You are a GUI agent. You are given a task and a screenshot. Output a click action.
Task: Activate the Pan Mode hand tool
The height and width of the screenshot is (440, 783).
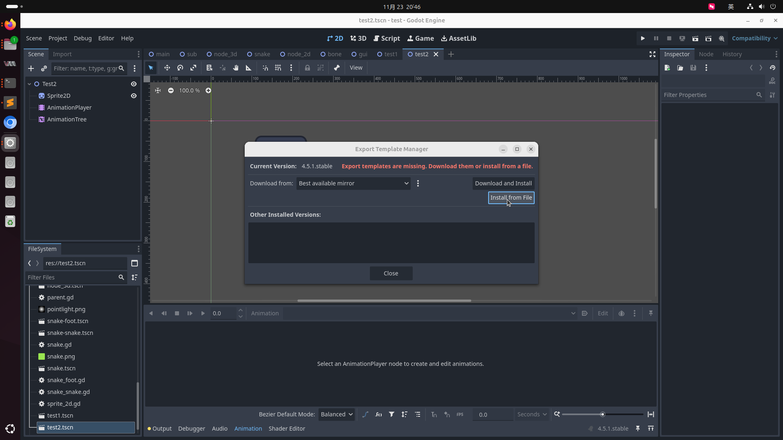pos(236,68)
